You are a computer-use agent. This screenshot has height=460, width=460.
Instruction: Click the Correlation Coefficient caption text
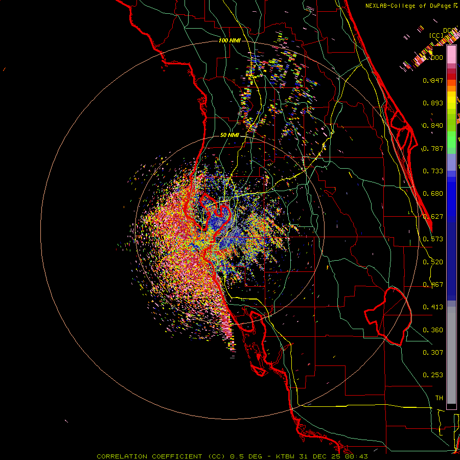pos(232,456)
